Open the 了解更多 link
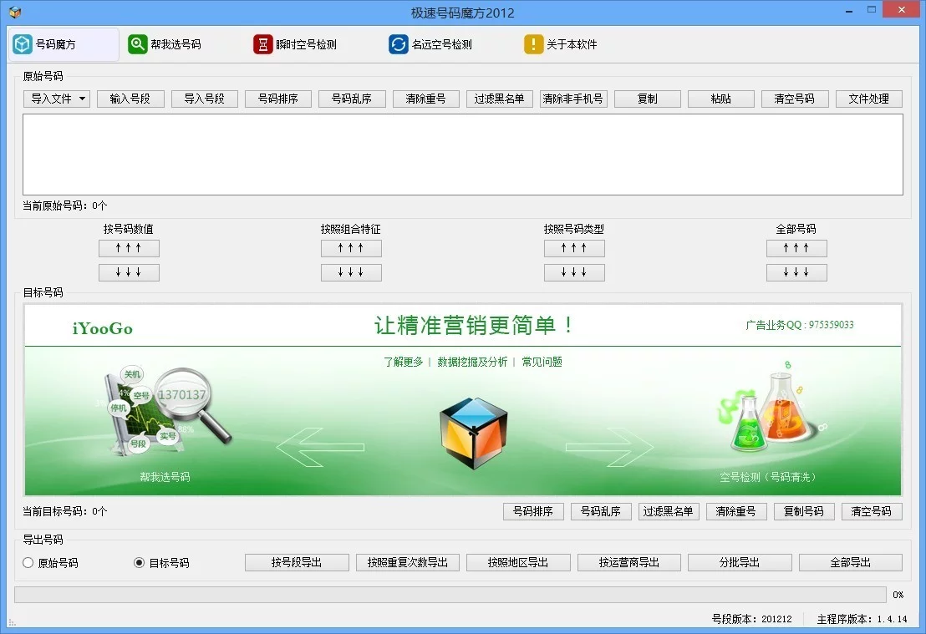The width and height of the screenshot is (926, 634). coord(404,362)
